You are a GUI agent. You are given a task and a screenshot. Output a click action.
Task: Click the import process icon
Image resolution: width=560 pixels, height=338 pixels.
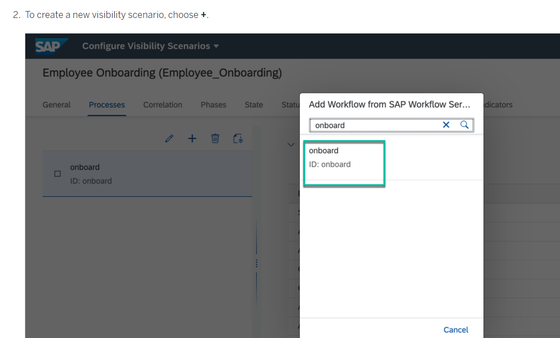coord(238,138)
